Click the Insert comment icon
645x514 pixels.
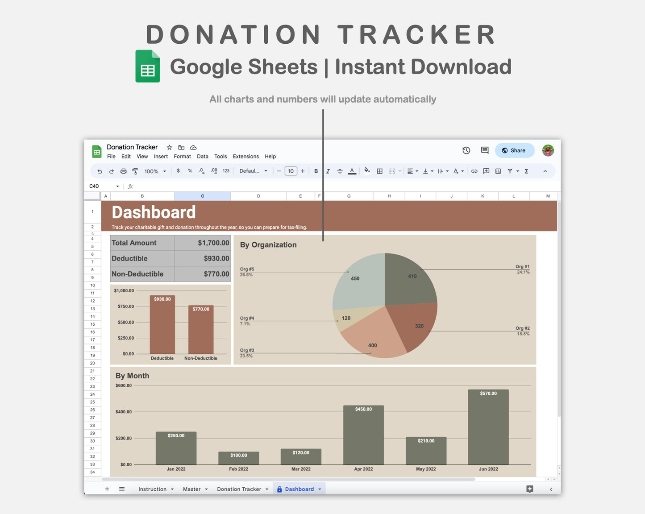point(486,171)
